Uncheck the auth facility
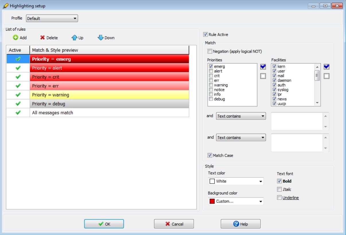 pos(274,85)
